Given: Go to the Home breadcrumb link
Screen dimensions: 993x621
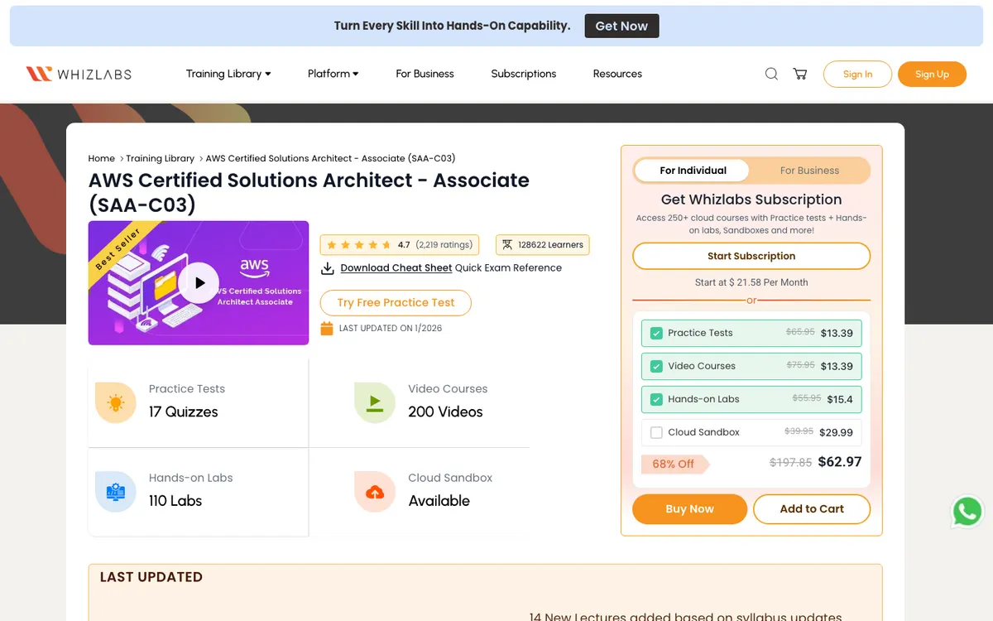Looking at the screenshot, I should [102, 158].
